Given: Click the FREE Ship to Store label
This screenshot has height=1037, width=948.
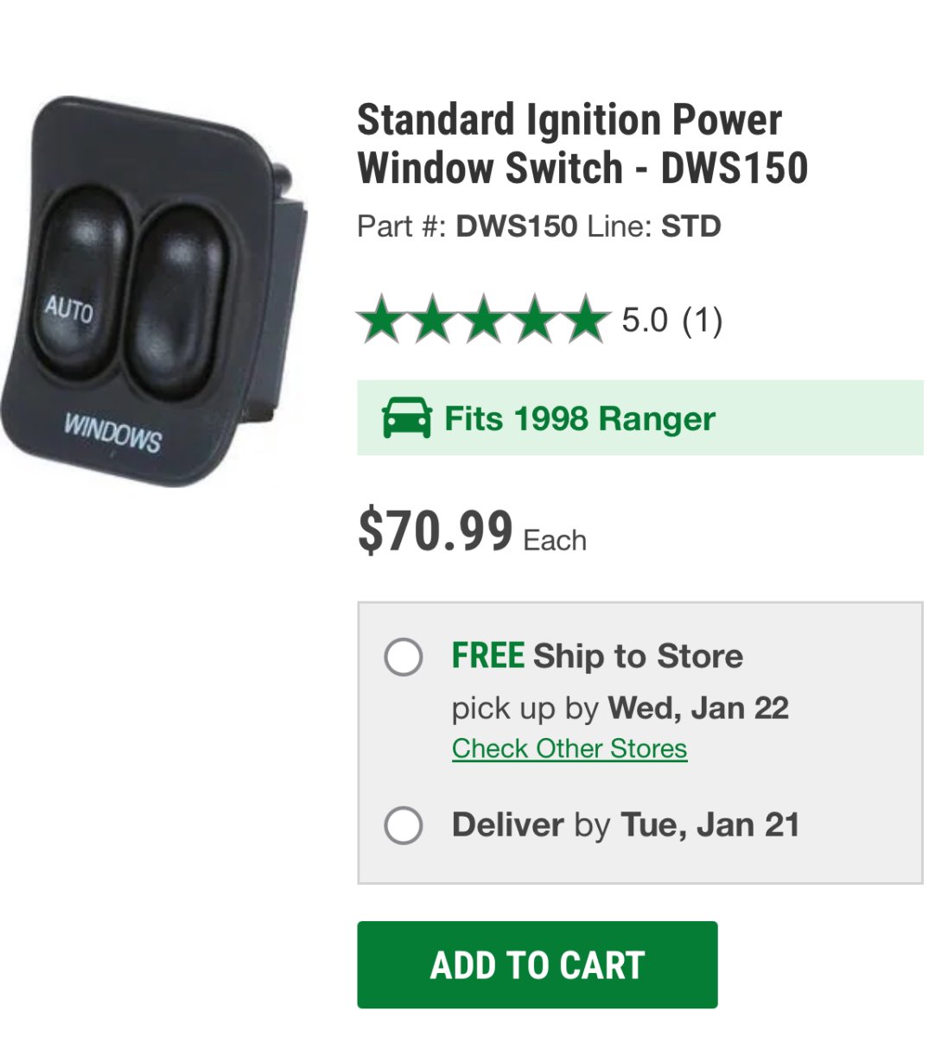Looking at the screenshot, I should pyautogui.click(x=597, y=656).
